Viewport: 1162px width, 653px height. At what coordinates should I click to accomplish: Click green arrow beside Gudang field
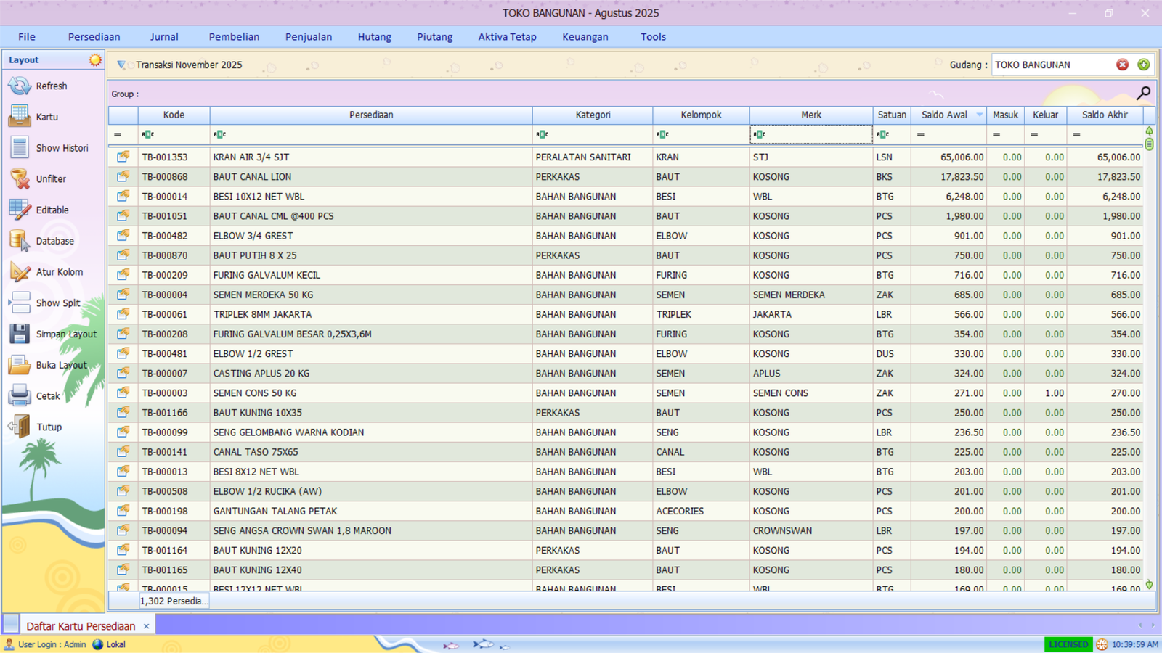pos(1144,65)
